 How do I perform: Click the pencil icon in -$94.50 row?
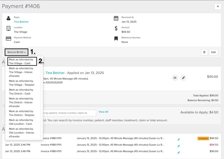pyautogui.click(x=179, y=146)
